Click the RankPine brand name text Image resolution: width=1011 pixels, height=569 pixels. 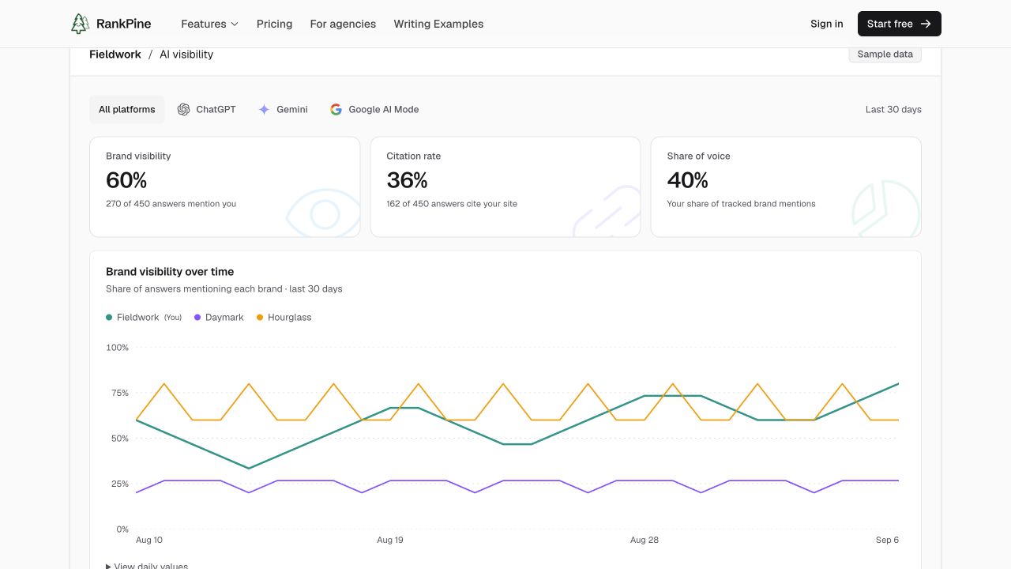(x=123, y=24)
